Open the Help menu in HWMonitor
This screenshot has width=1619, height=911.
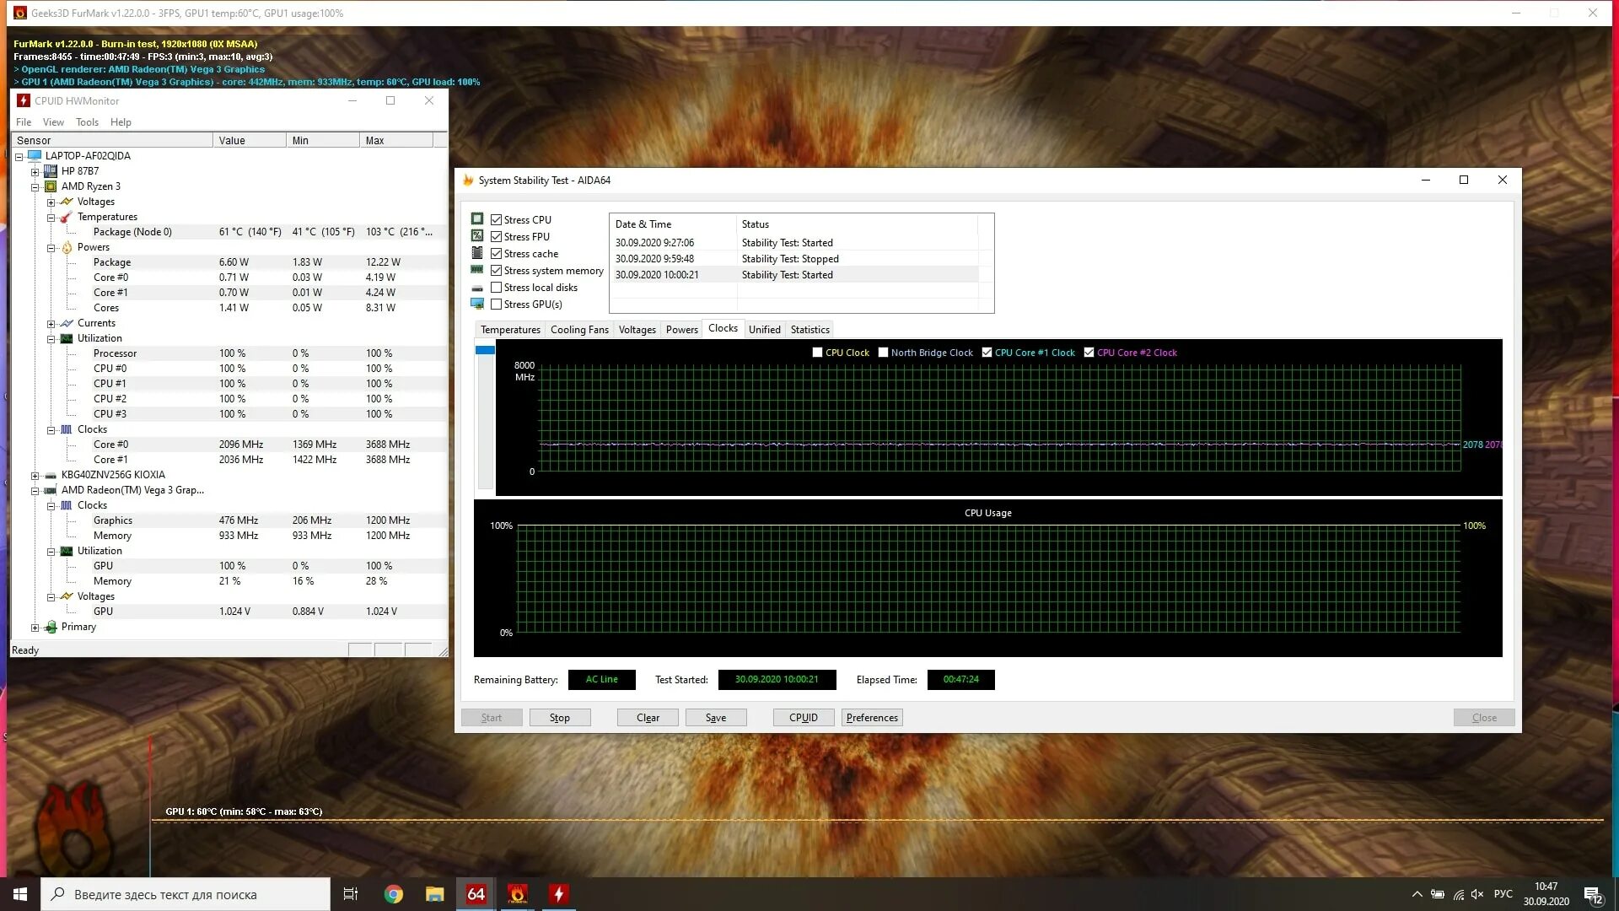coord(121,121)
